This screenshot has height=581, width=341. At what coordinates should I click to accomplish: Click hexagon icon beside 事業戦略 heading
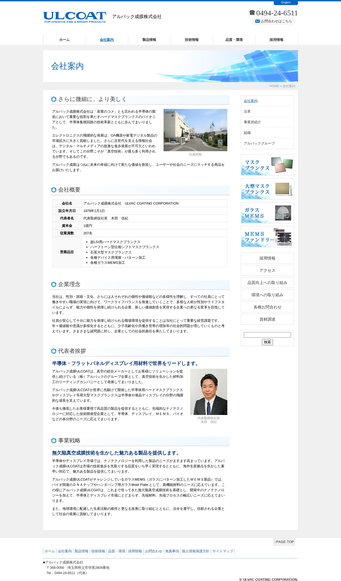coord(54,441)
